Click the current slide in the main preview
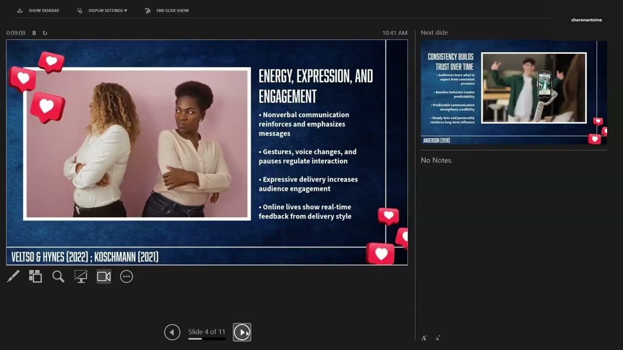This screenshot has width=623, height=350. [x=207, y=152]
